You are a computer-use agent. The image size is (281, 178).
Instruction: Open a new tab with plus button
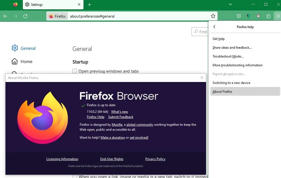[x=90, y=4]
